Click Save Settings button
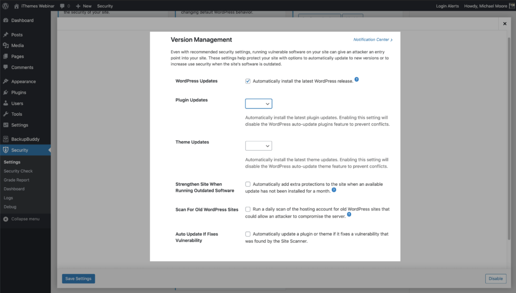Viewport: 516px width, 293px height. (x=78, y=278)
